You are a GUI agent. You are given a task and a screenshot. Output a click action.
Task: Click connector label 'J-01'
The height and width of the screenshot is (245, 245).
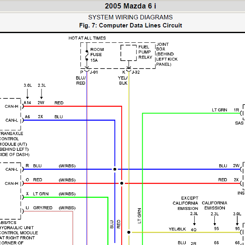coord(94,72)
